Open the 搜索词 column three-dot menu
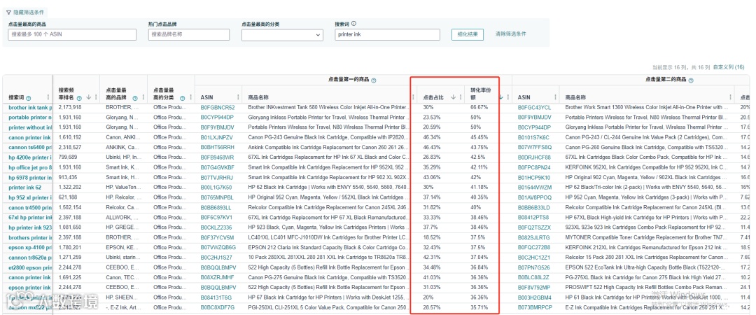The width and height of the screenshot is (756, 315). coord(48,97)
